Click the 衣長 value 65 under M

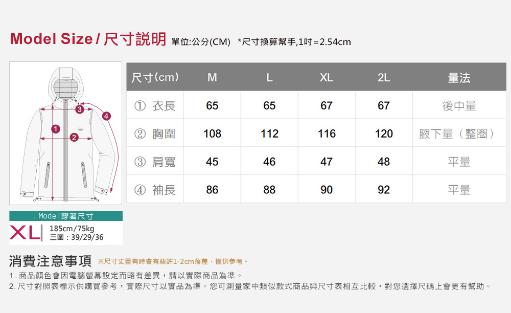pos(212,105)
